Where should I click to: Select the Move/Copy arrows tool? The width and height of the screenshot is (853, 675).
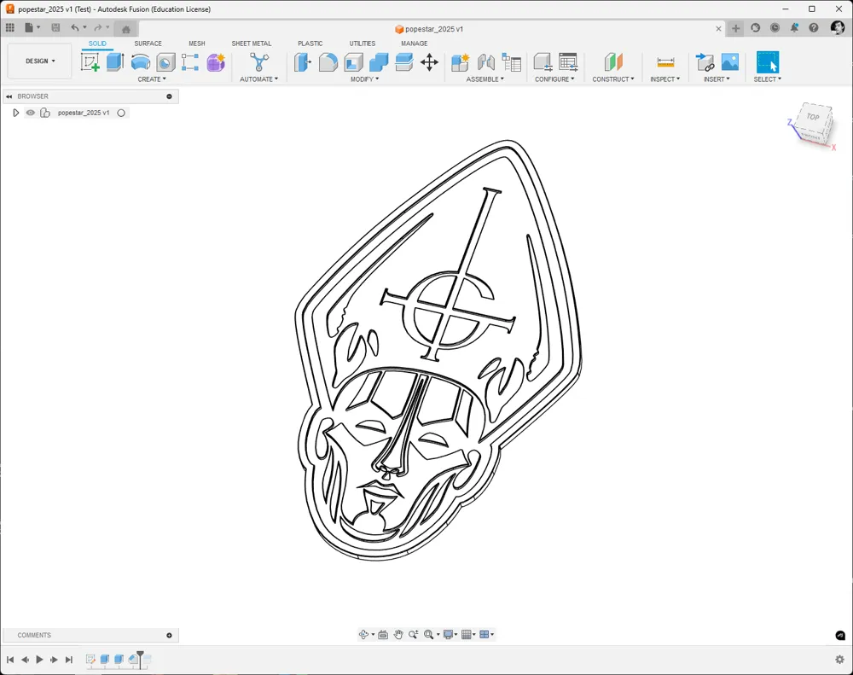coord(429,62)
